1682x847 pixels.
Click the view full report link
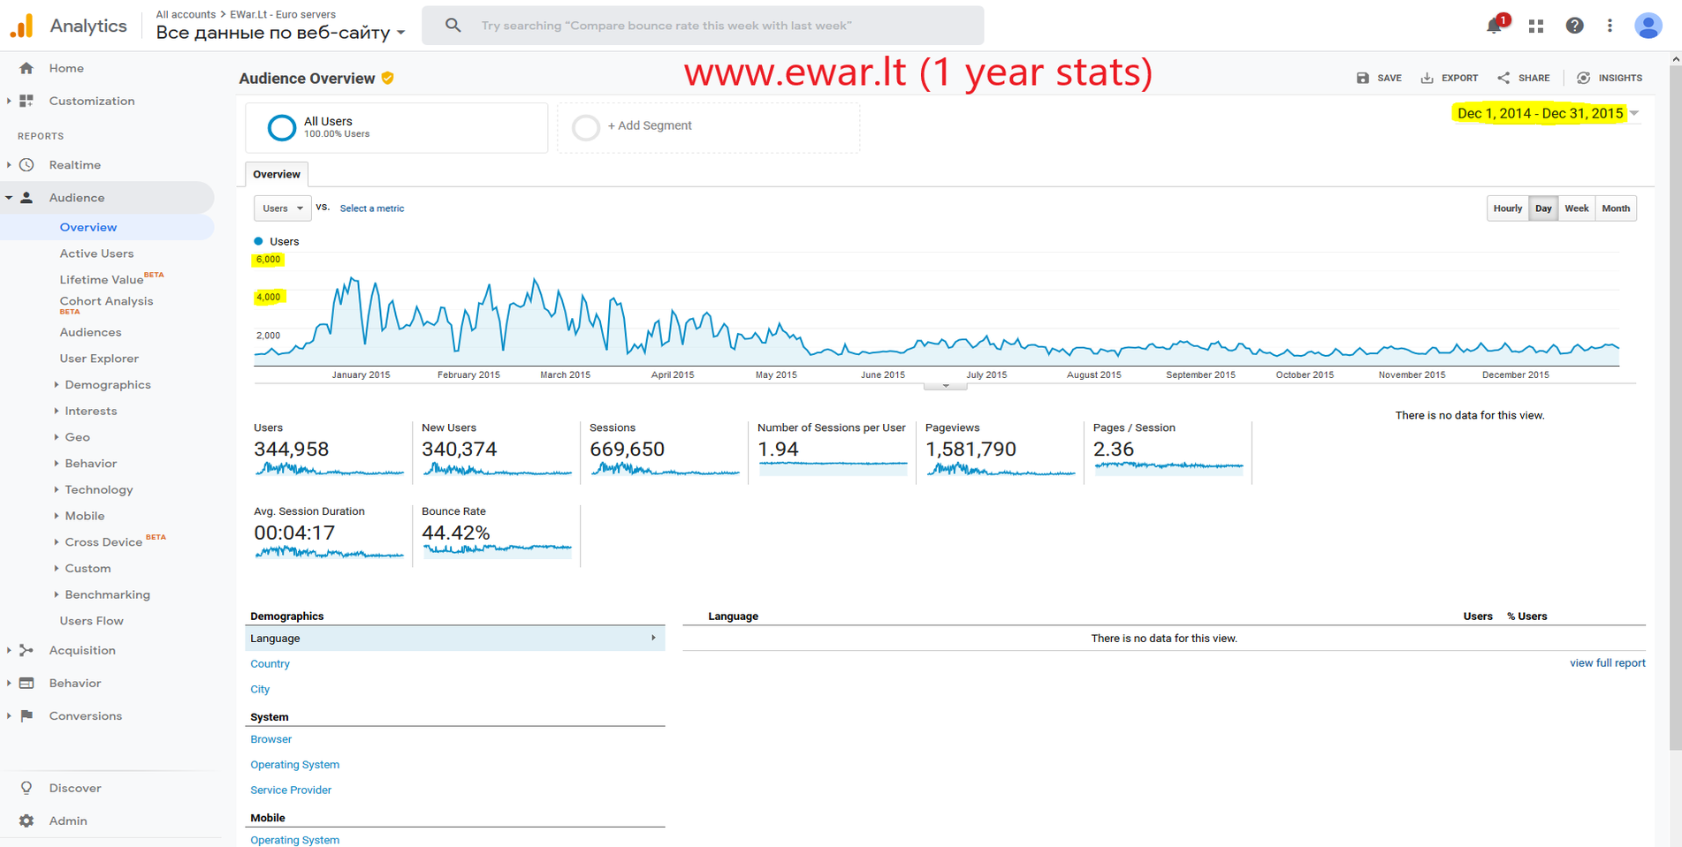(1607, 663)
